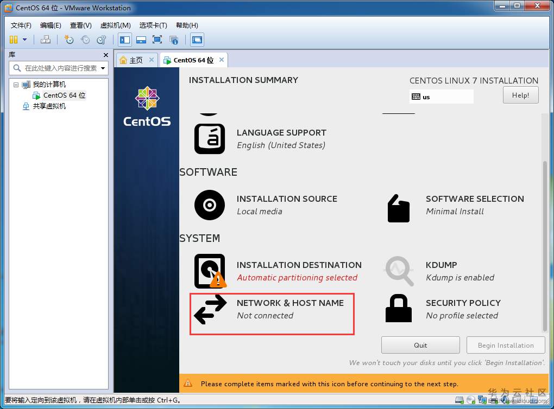The width and height of the screenshot is (554, 409).
Task: Collapse the 我的计算机 tree node
Action: click(x=16, y=85)
